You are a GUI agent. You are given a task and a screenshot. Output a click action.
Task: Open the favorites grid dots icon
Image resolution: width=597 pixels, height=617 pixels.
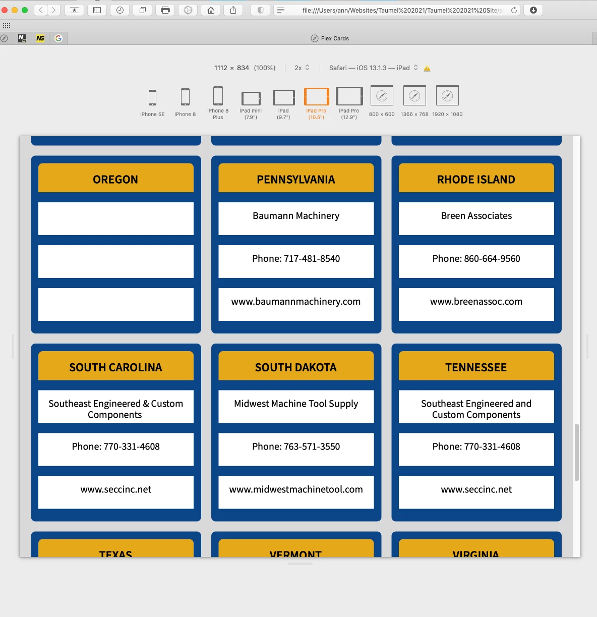7,26
